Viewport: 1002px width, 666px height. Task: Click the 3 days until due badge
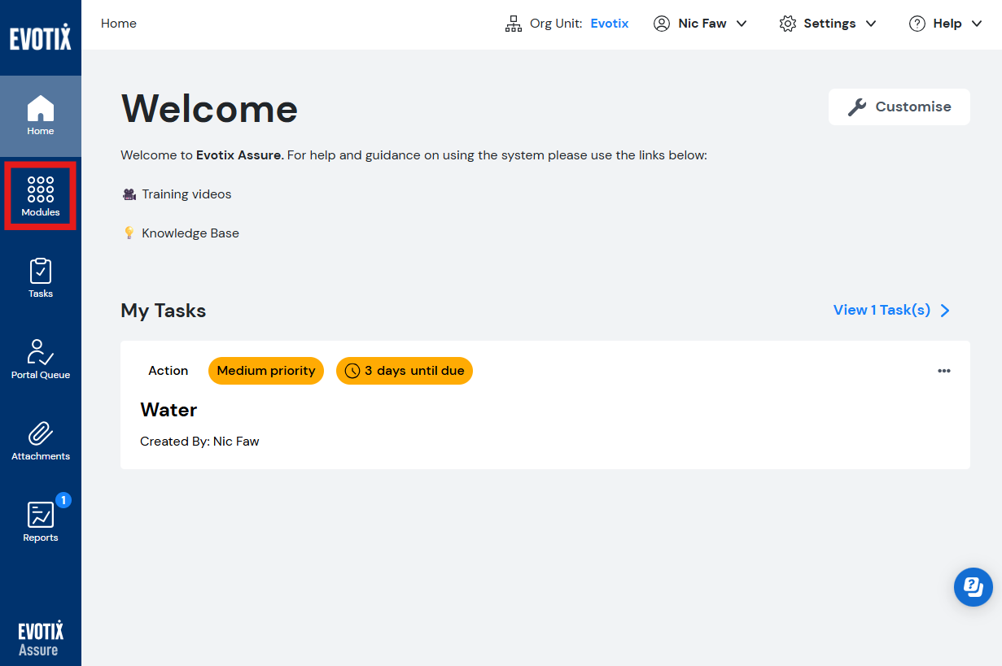point(405,371)
